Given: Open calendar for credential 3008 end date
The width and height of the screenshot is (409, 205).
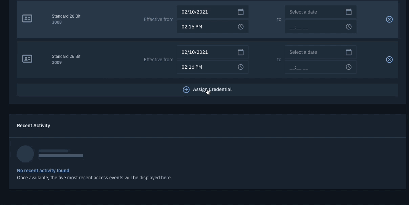Looking at the screenshot, I should (x=349, y=12).
